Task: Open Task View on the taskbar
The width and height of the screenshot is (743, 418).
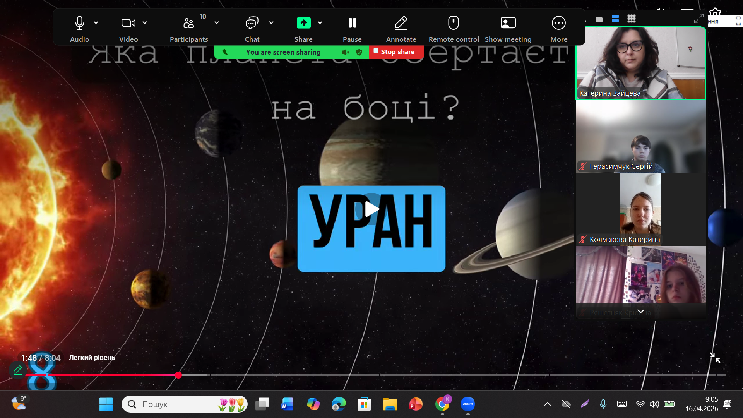Action: coord(262,404)
